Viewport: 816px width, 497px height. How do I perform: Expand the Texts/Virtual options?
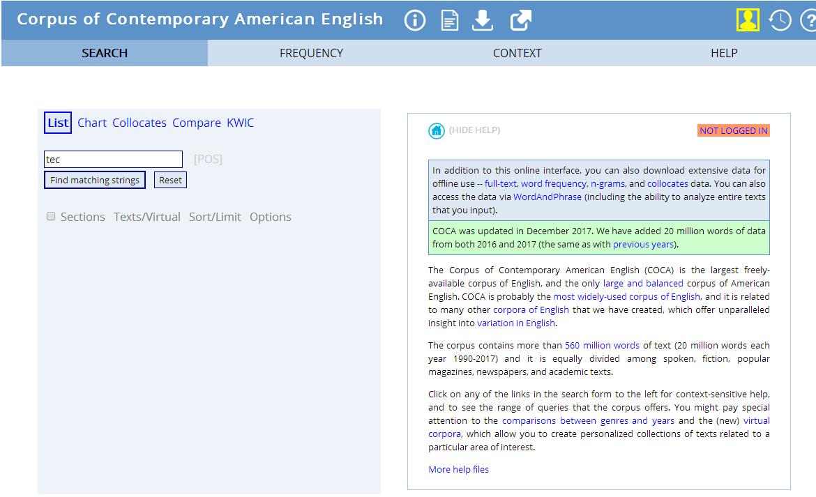tap(147, 217)
